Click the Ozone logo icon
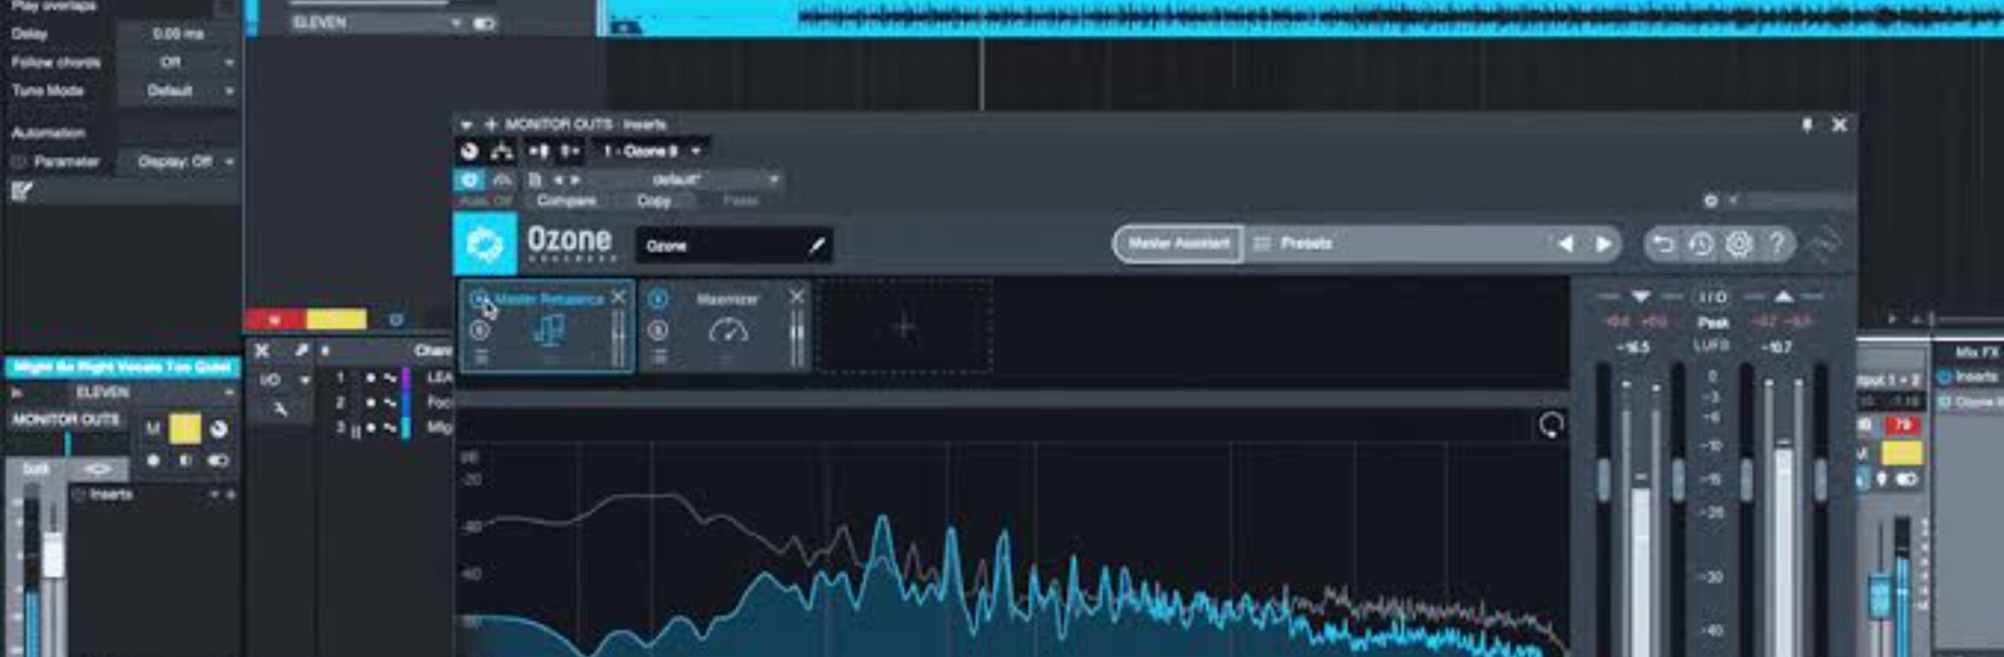The width and height of the screenshot is (2004, 657). pos(485,244)
